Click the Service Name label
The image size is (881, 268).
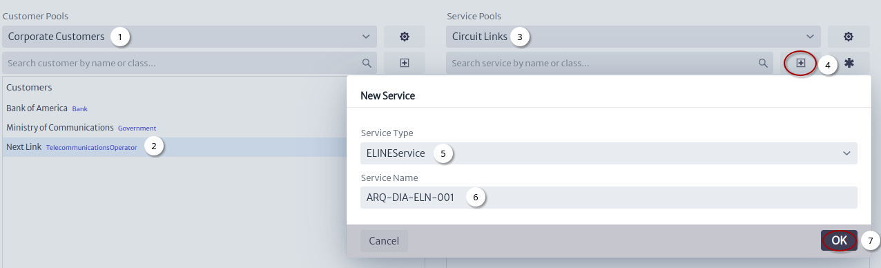tap(389, 178)
